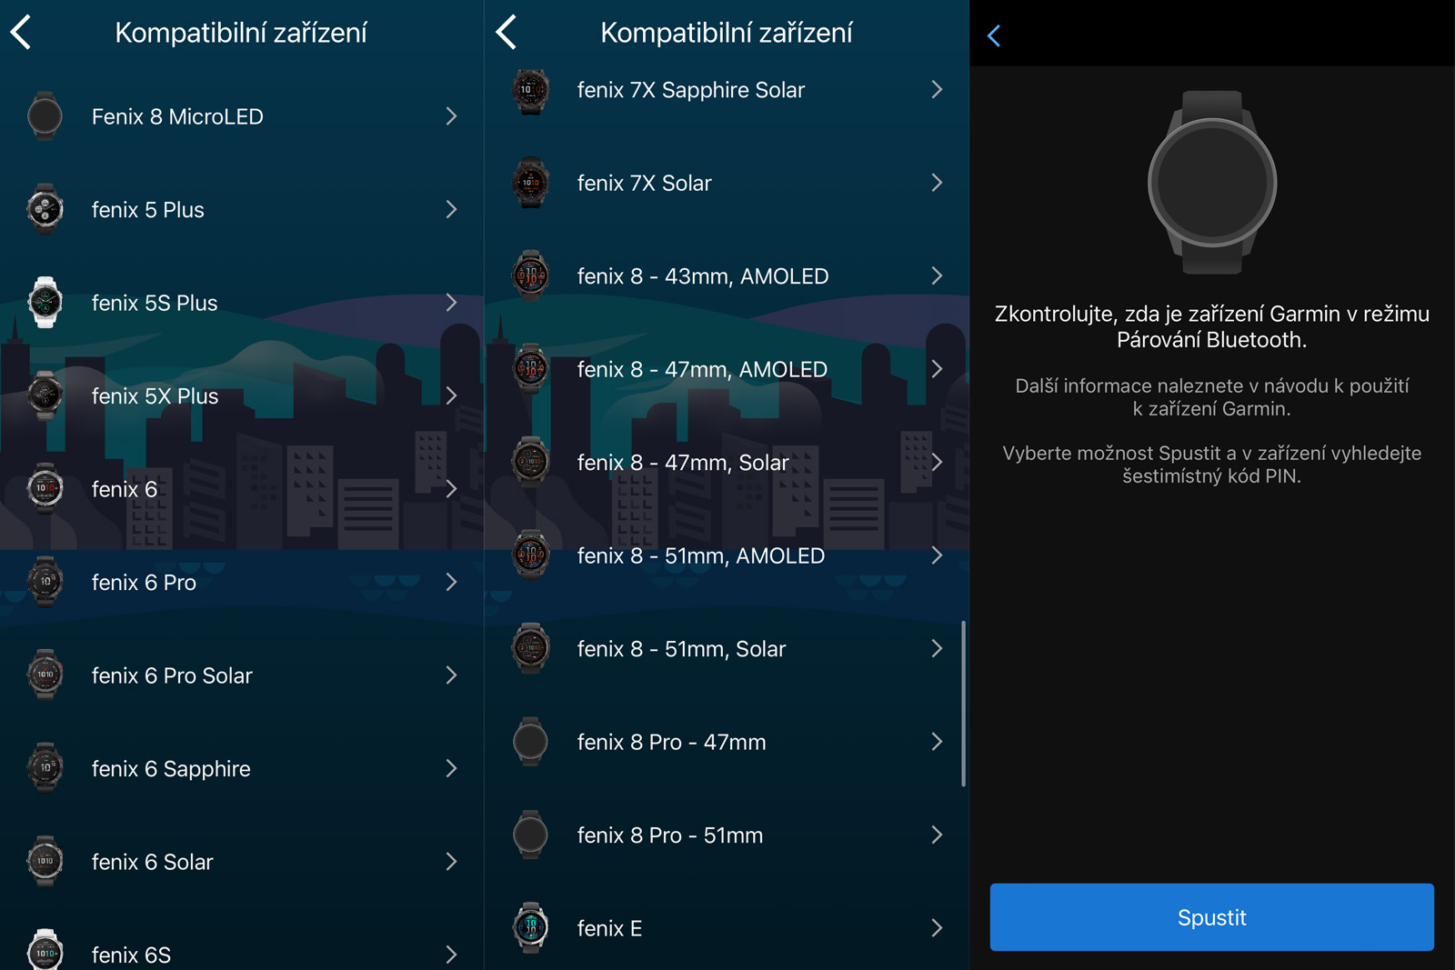Go back using left panel back arrow
Viewport: 1455px width, 970px height.
pos(22,33)
